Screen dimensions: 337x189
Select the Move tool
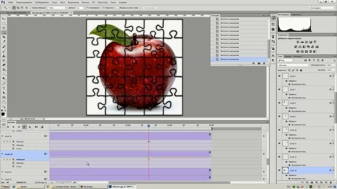click(4, 19)
